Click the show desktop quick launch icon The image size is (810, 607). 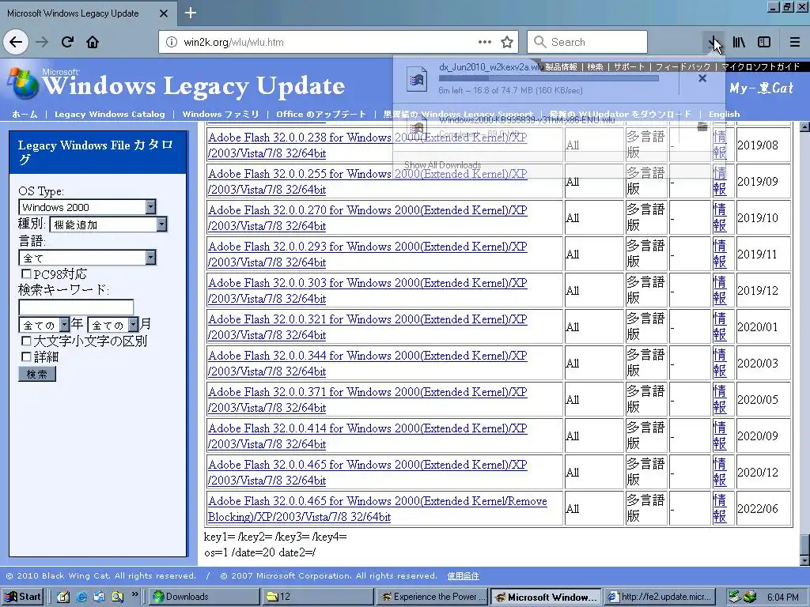(x=63, y=597)
